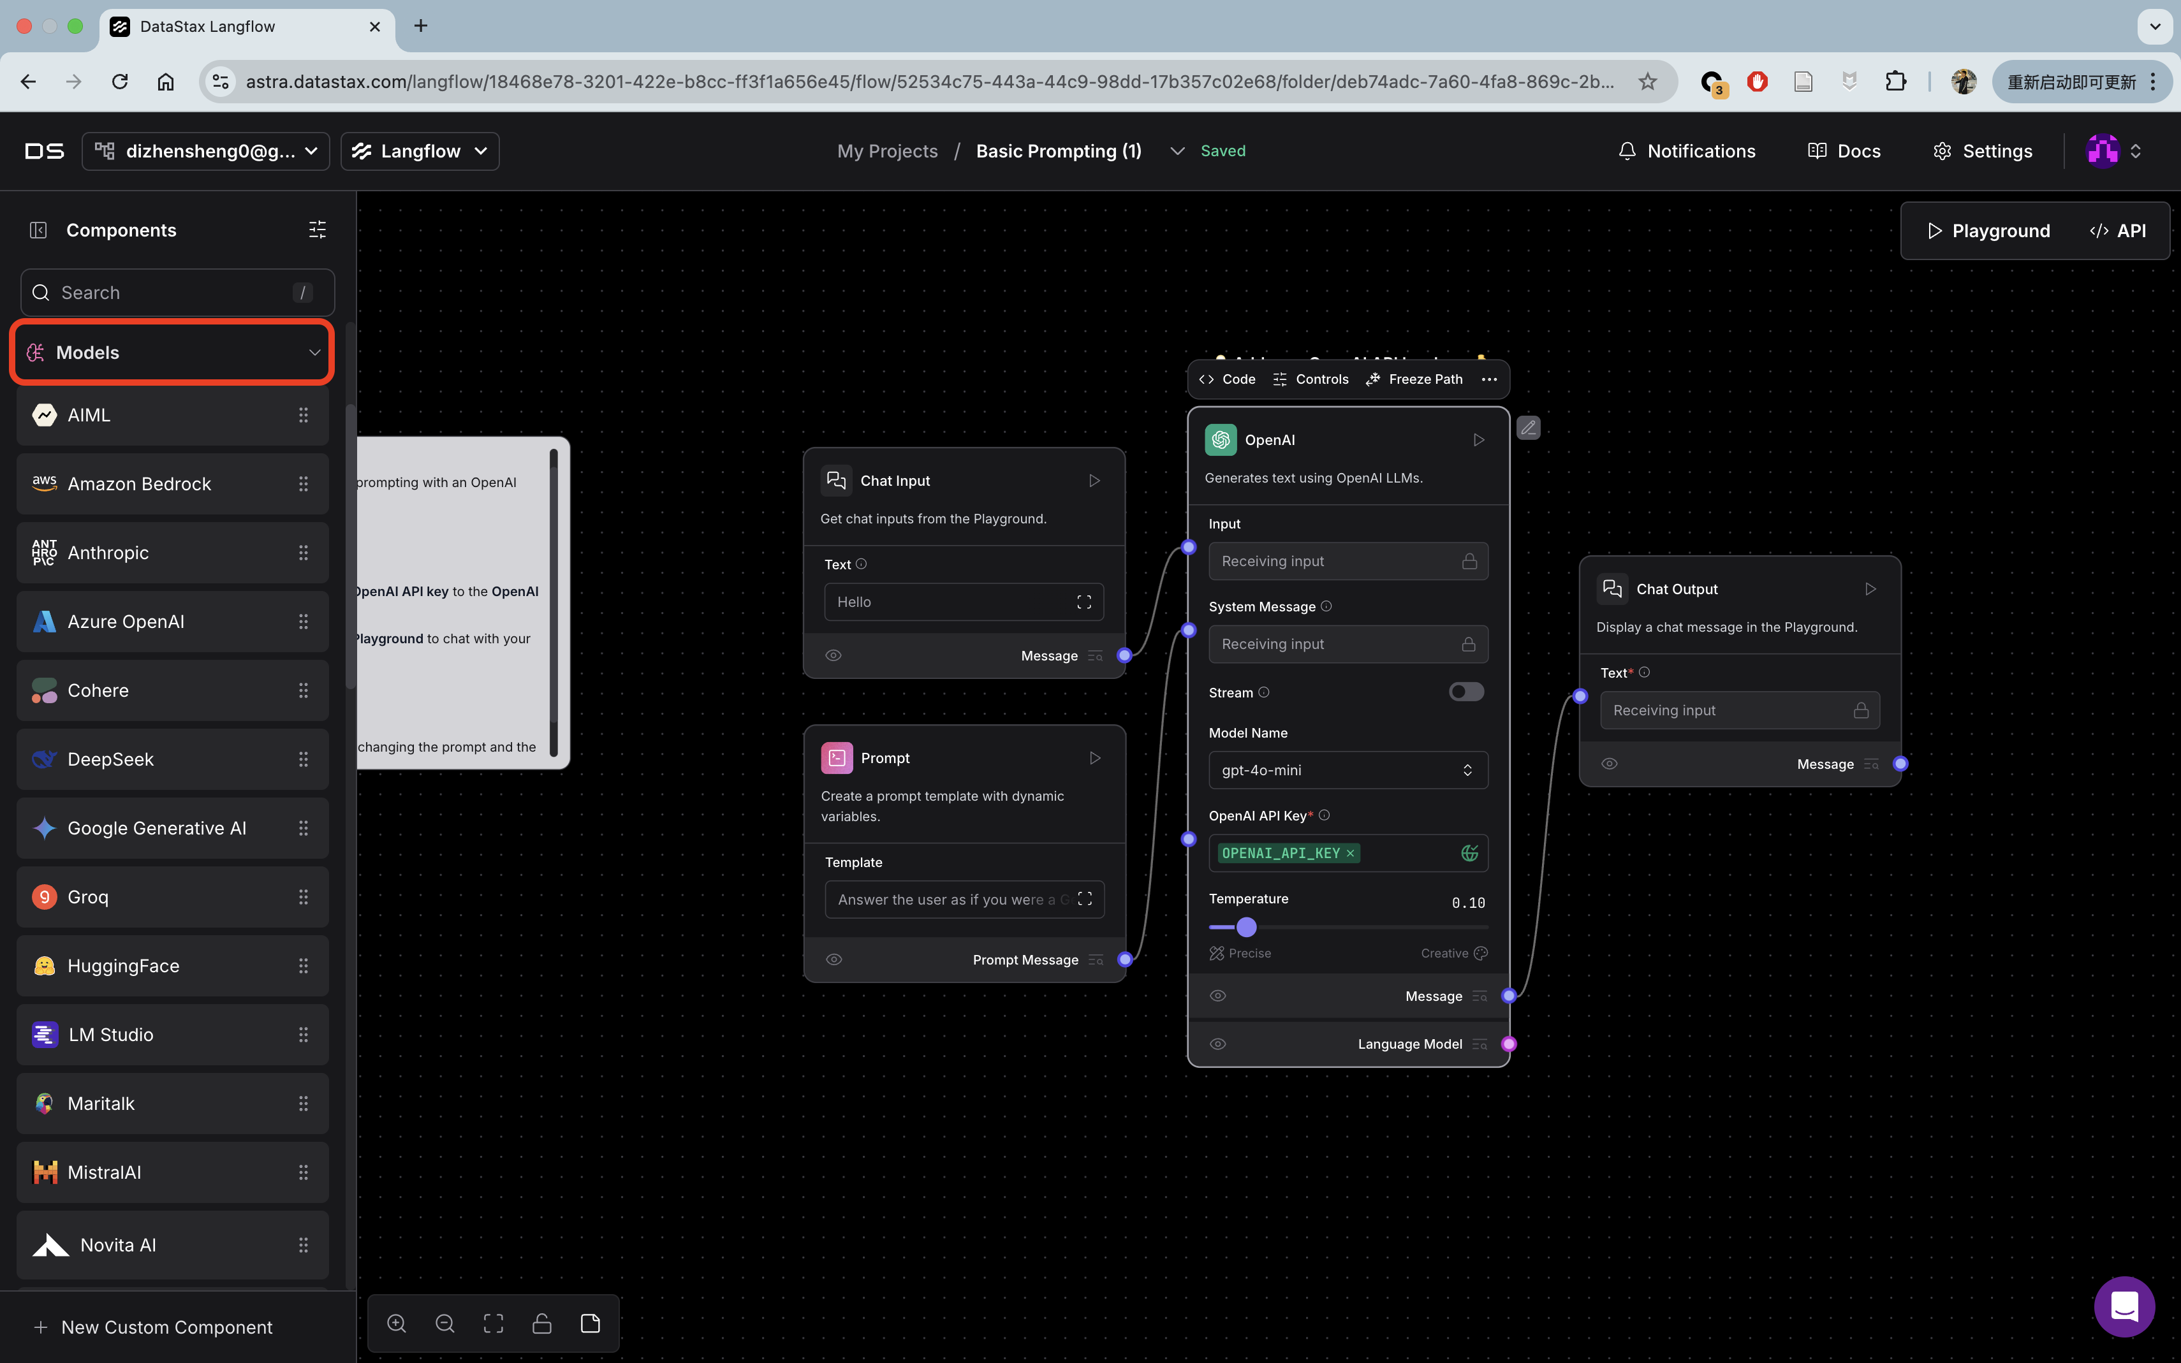Screen dimensions: 2181x1363
Task: Open the chat support bubble
Action: point(2124,1306)
